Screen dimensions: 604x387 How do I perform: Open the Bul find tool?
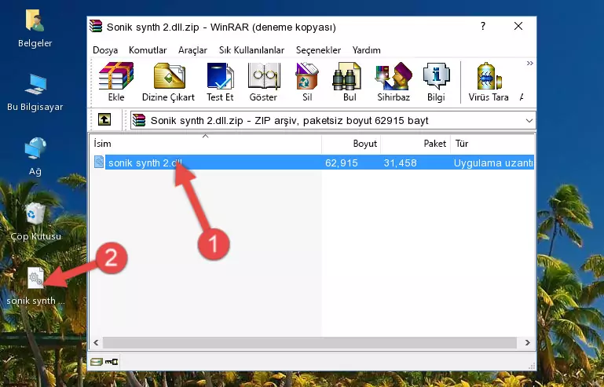coord(349,82)
